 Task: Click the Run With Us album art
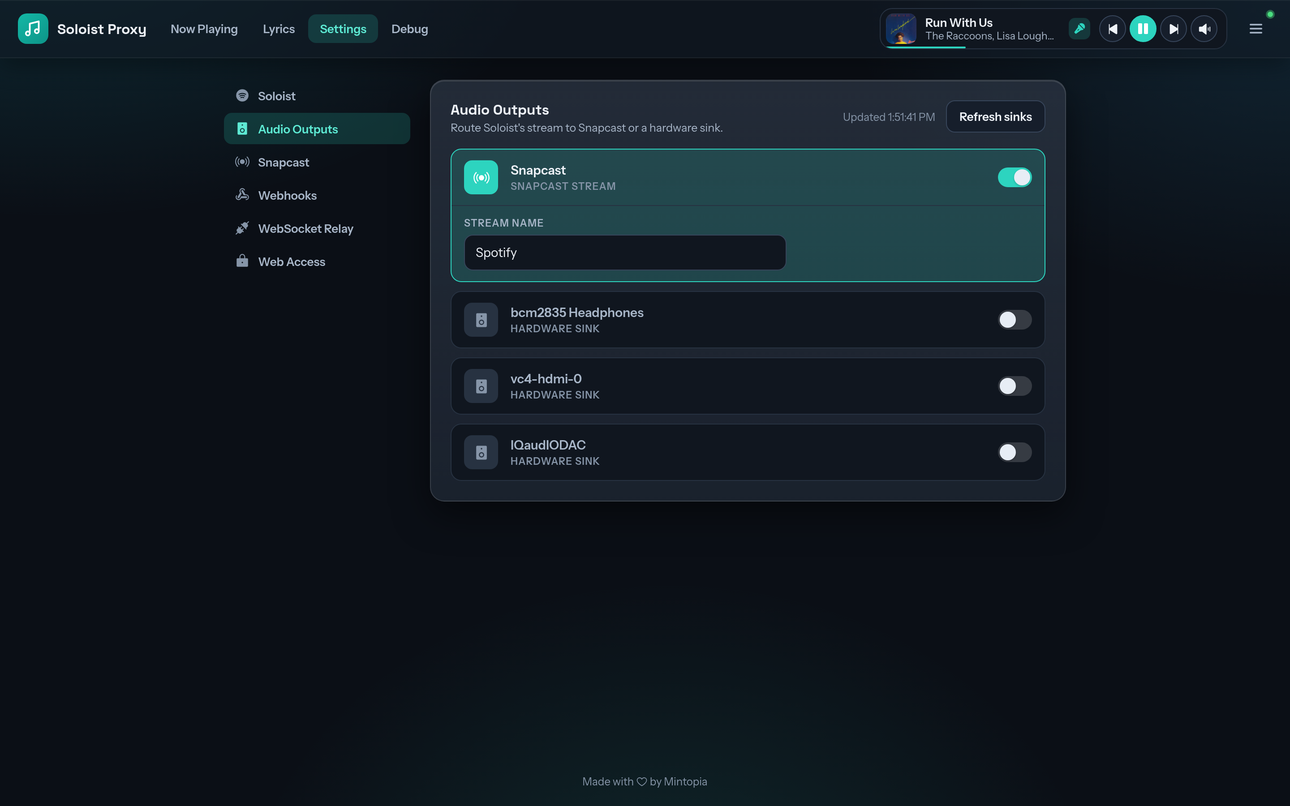pos(901,29)
